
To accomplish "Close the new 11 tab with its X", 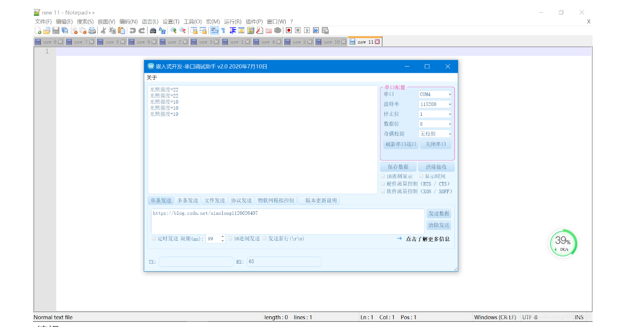I will [377, 42].
